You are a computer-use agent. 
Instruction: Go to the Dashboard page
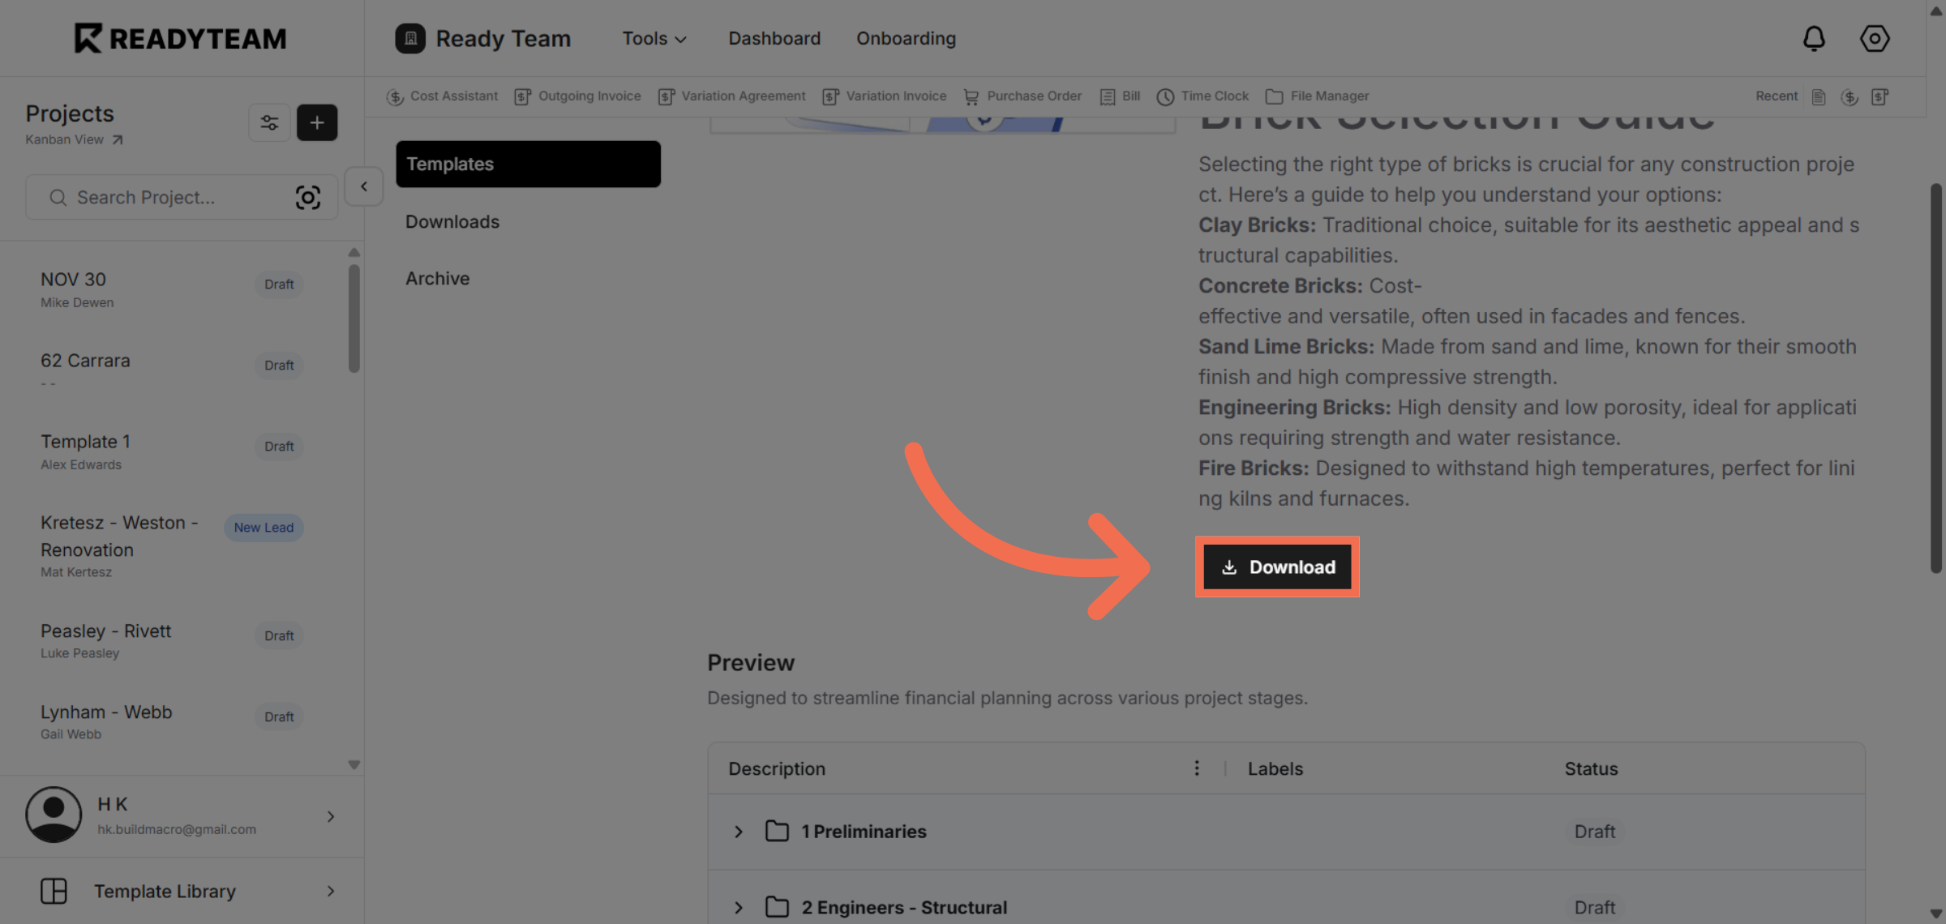(x=774, y=39)
